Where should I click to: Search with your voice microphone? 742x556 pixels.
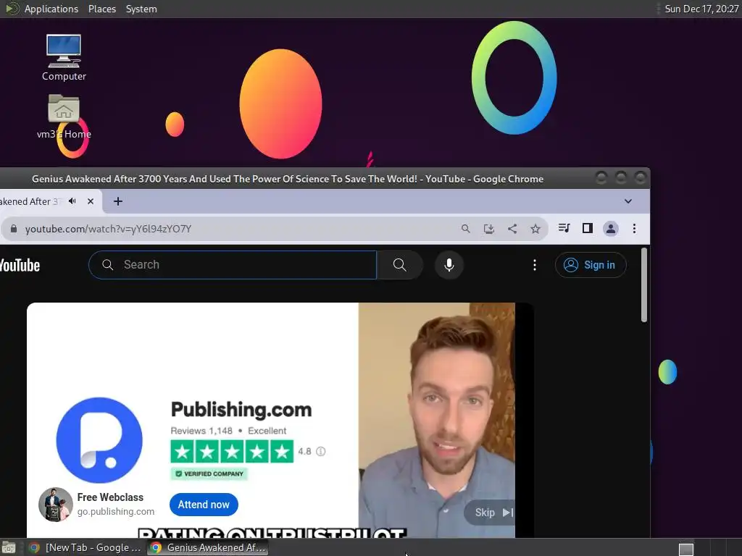point(449,265)
